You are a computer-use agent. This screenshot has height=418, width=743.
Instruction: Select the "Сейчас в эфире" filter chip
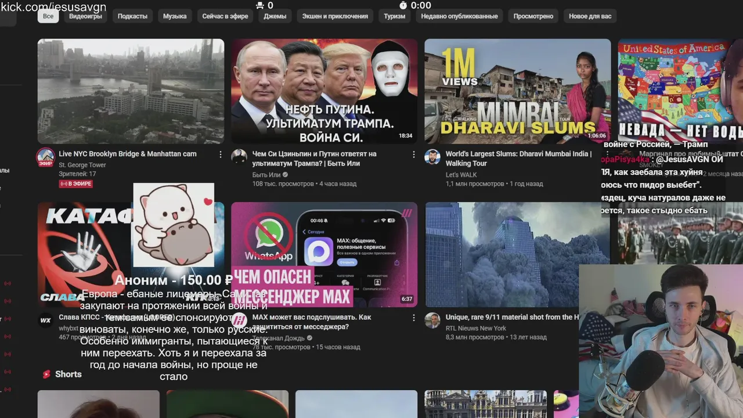click(225, 16)
